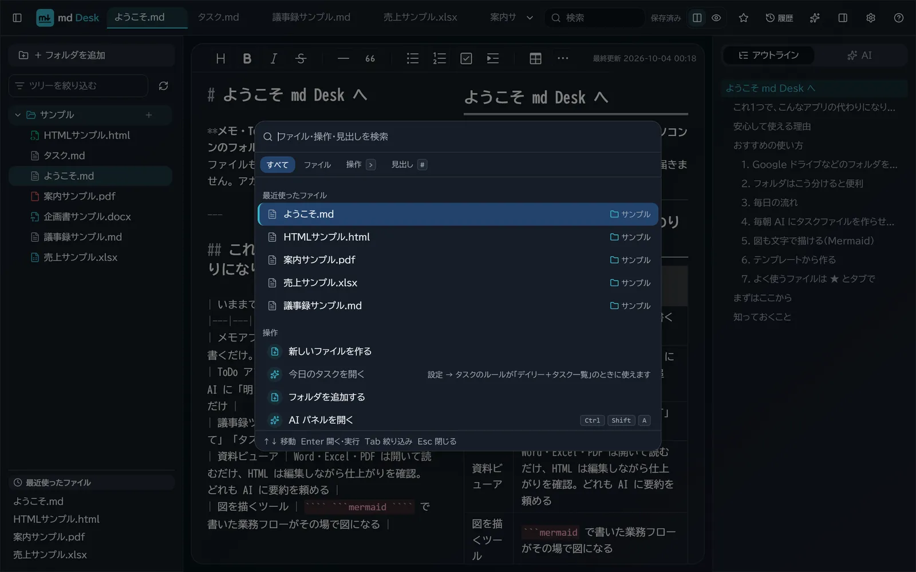The height and width of the screenshot is (572, 916).
Task: Open the help question mark icon
Action: (x=899, y=18)
